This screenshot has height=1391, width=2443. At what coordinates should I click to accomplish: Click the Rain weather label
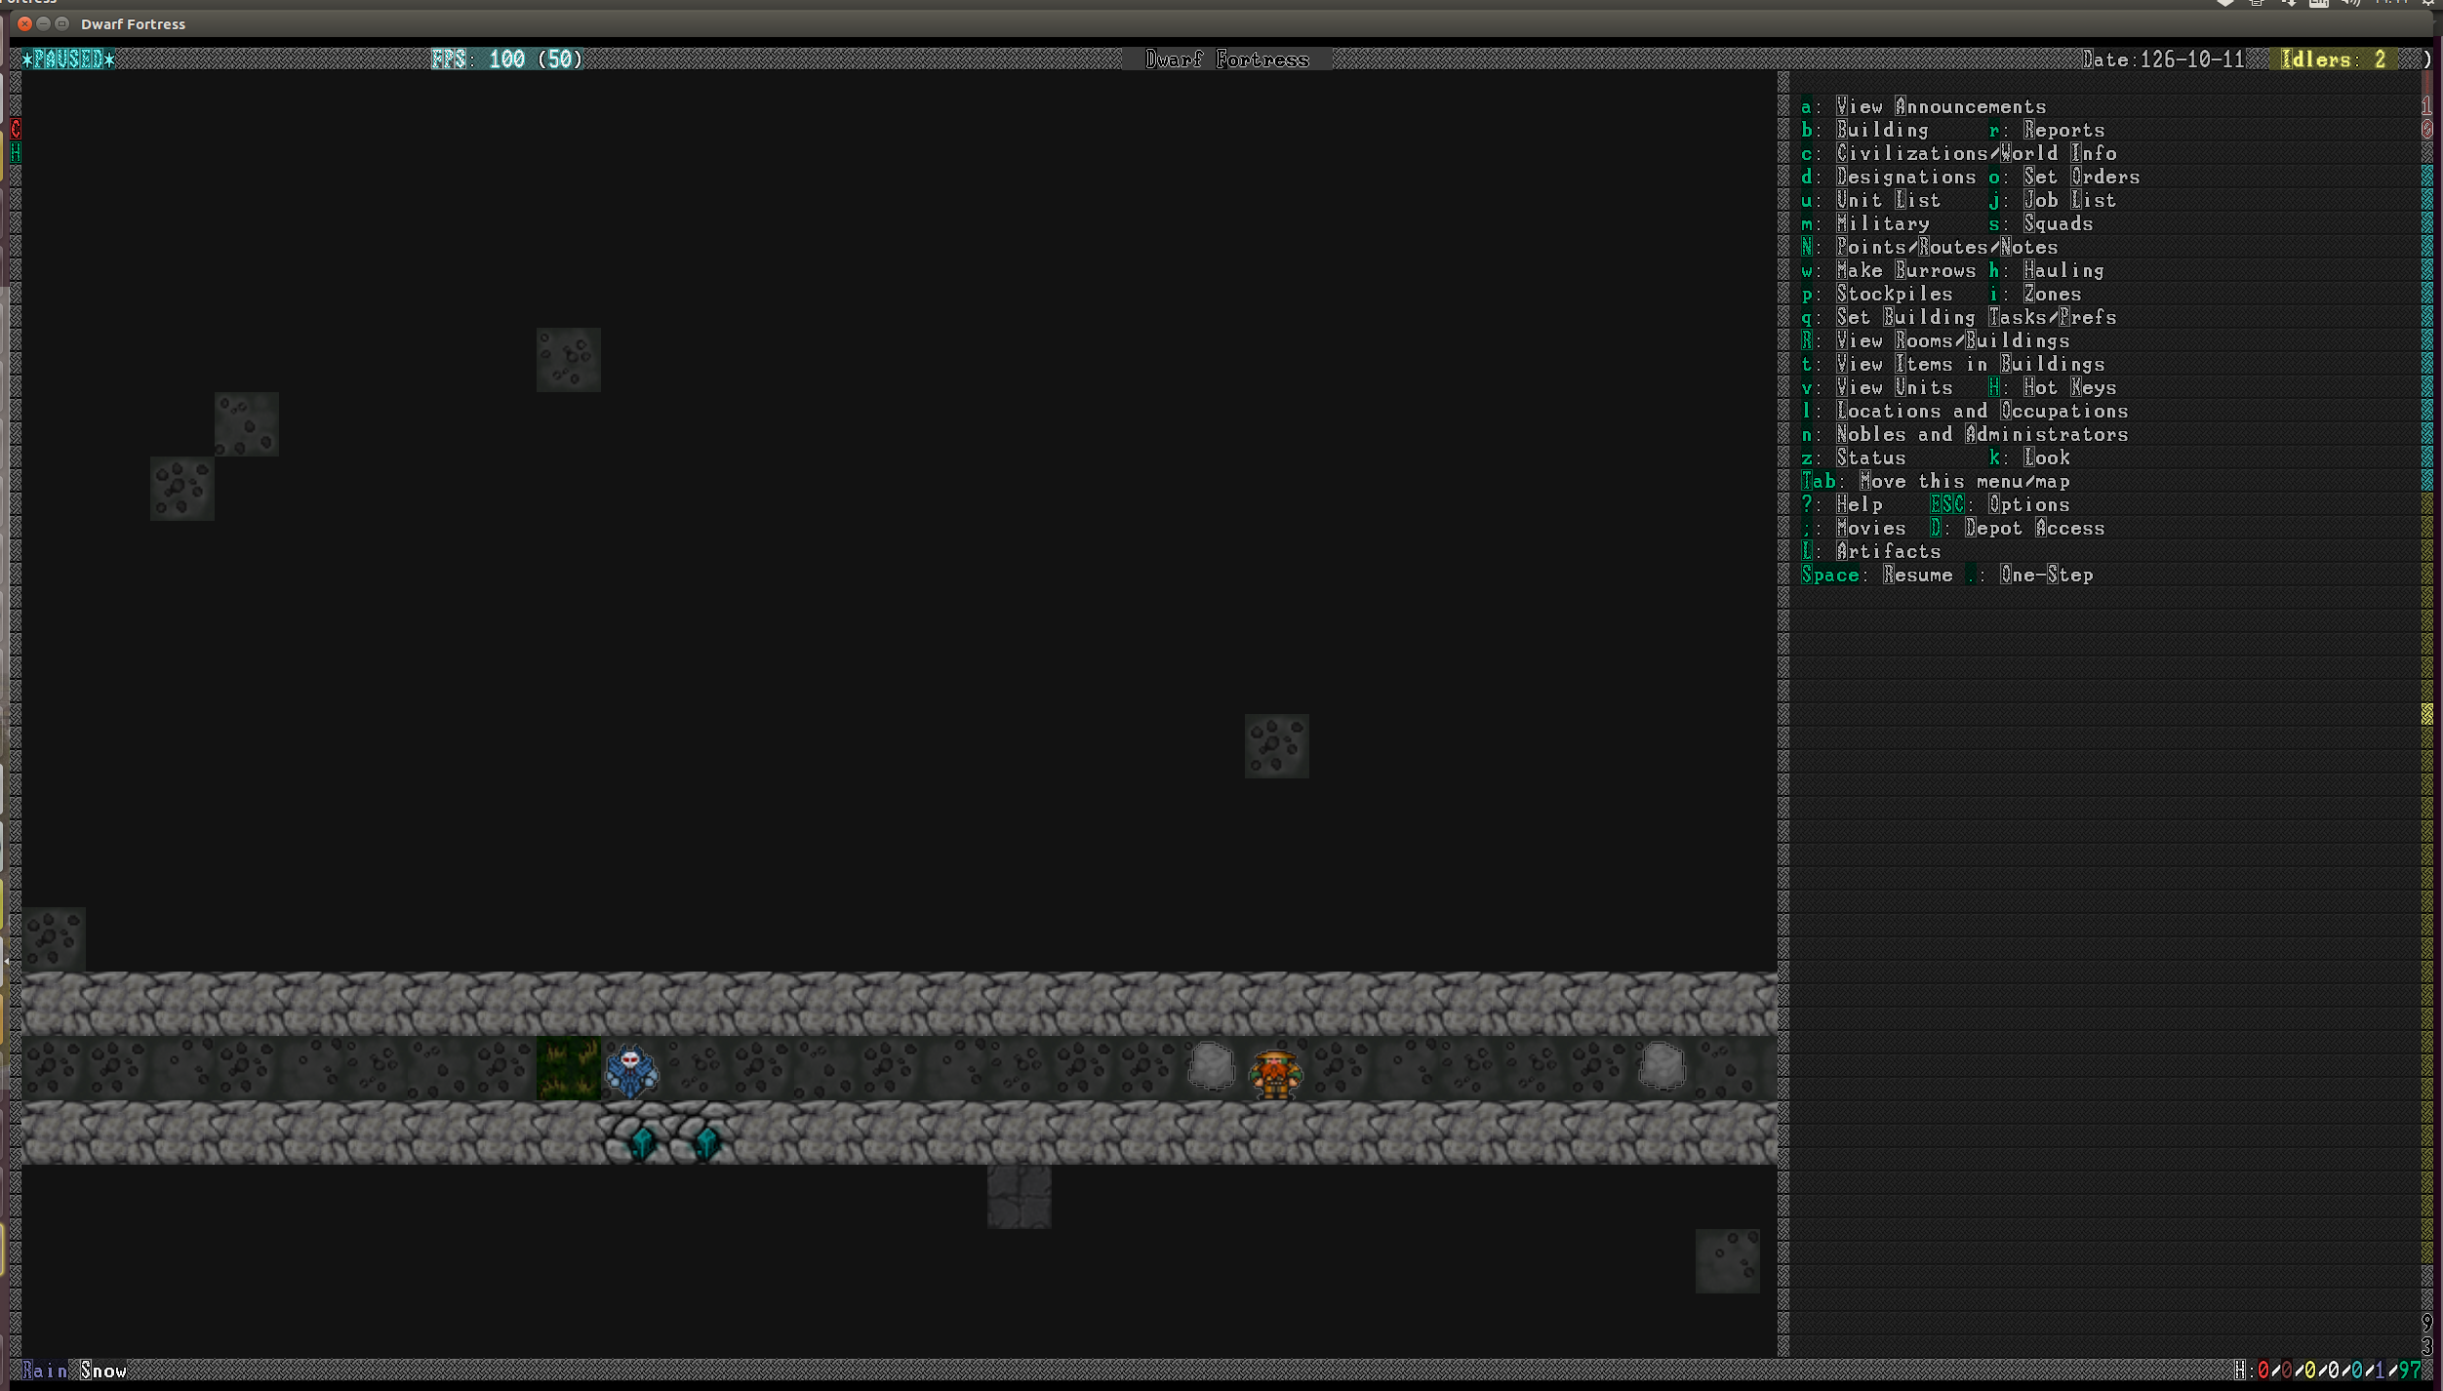pyautogui.click(x=45, y=1371)
